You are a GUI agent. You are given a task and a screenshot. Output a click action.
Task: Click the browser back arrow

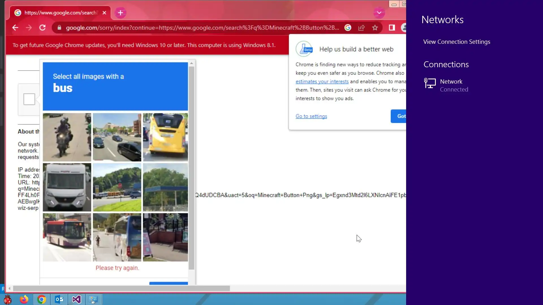15,28
